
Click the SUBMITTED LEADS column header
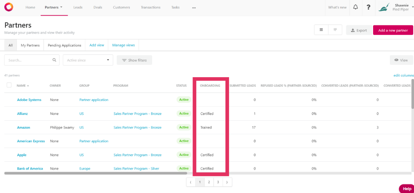click(x=243, y=86)
